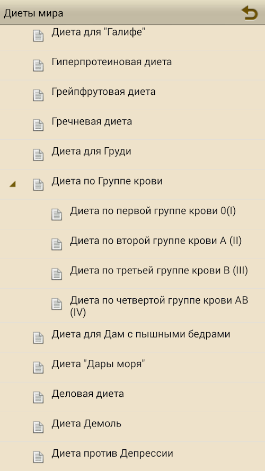Image resolution: width=265 pixels, height=471 pixels.
Task: Click document icon beside Гиперпротеиновая диета
Action: 38,65
